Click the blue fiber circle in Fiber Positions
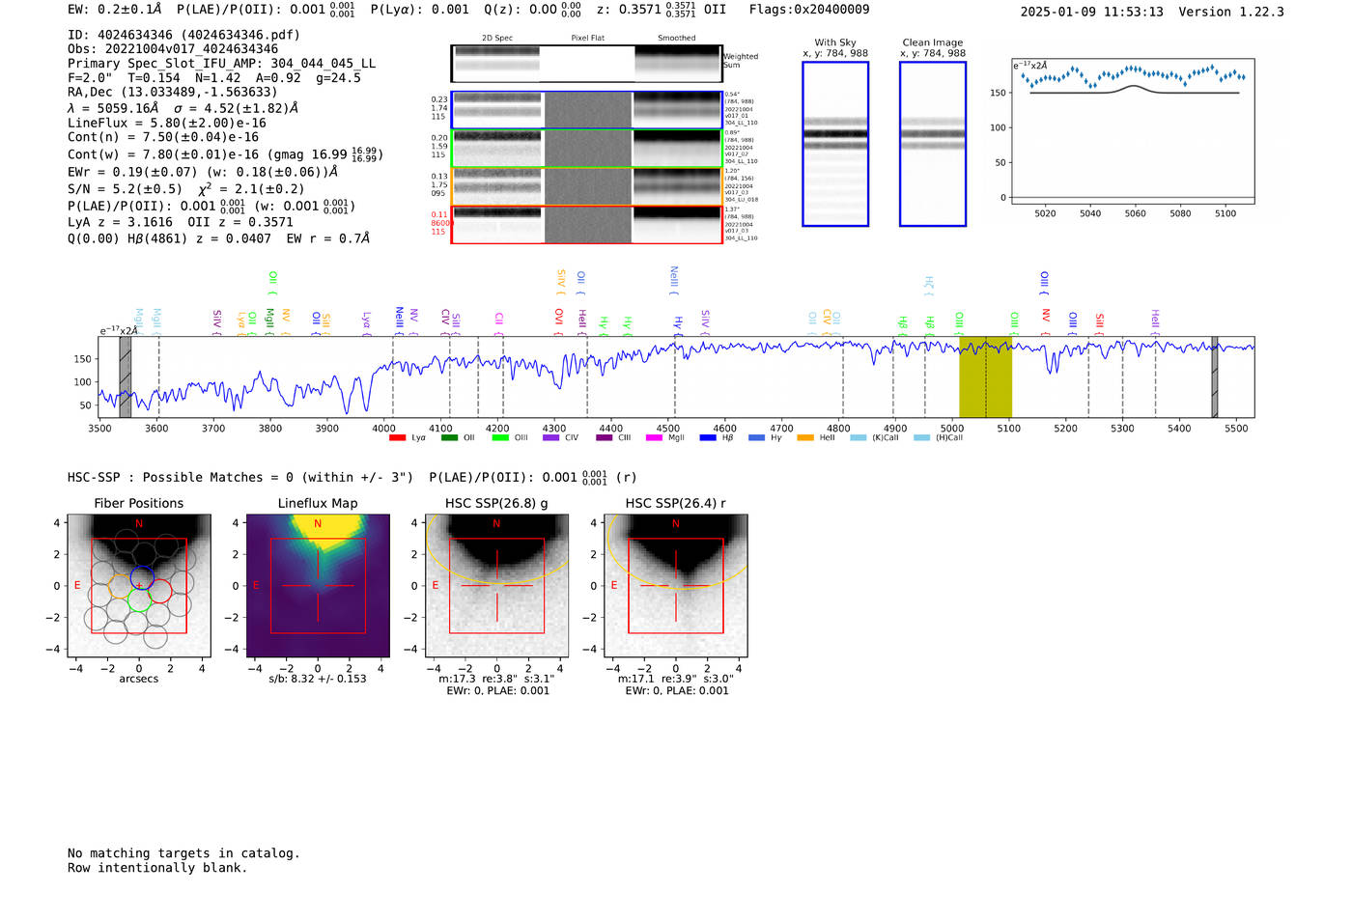 (x=143, y=577)
